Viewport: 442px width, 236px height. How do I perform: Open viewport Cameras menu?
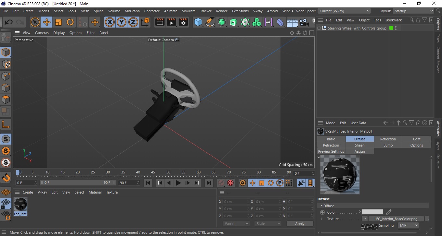[x=42, y=33]
